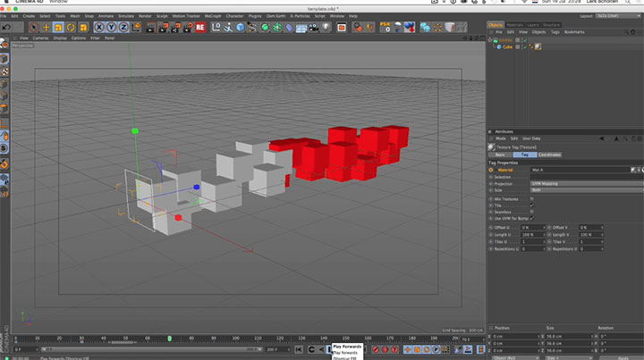Open the Layout dropdown
Viewport: 644px width, 360px height.
[618, 16]
